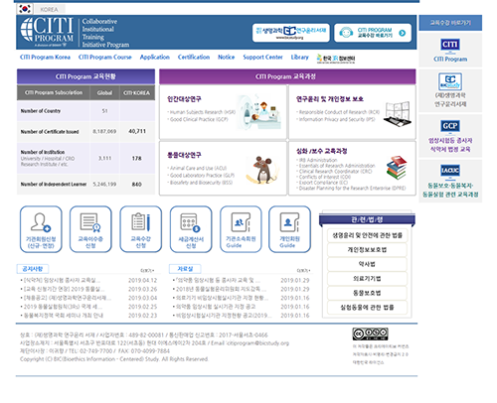Click the resources section tab
Viewport: 497px width, 403px height.
click(185, 269)
